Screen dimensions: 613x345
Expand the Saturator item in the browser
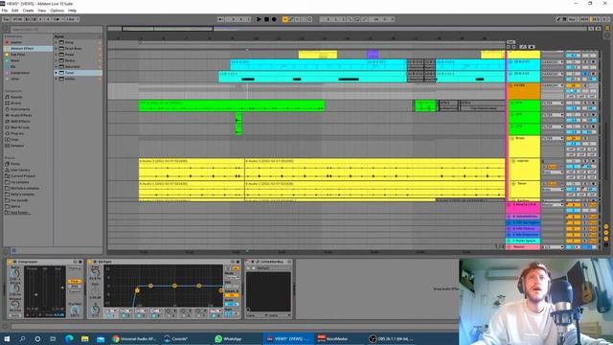pyautogui.click(x=57, y=66)
